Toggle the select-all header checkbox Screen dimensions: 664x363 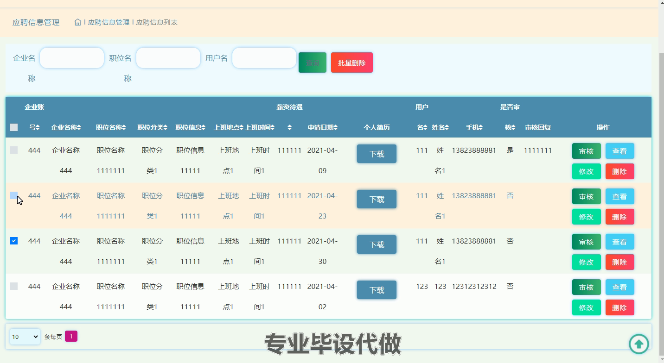click(14, 127)
